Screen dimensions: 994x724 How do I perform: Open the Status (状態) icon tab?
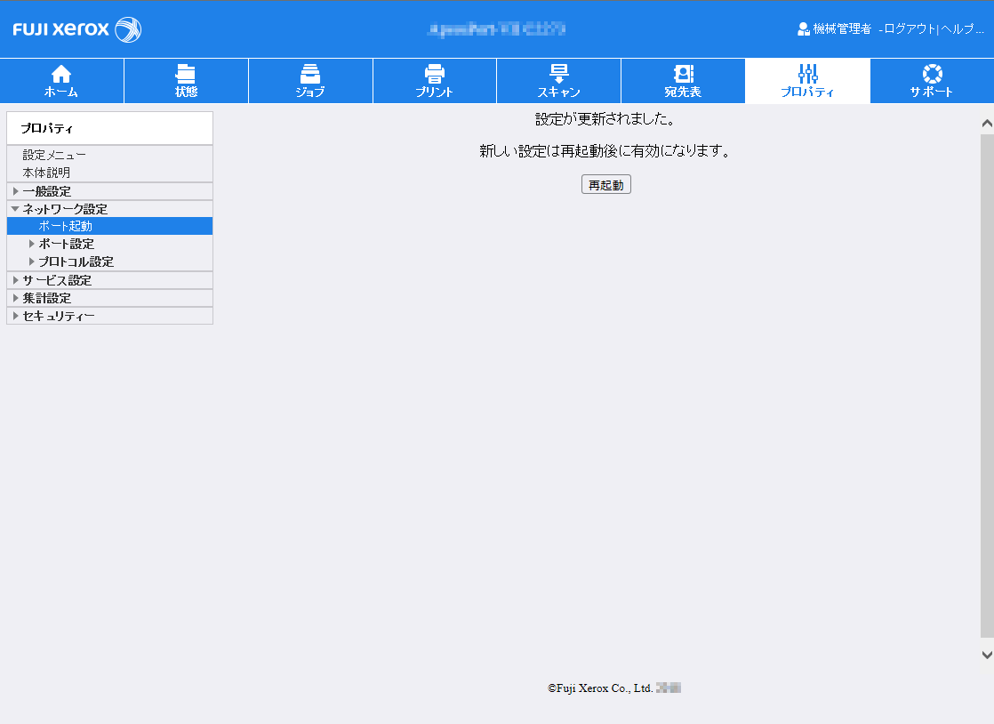(x=186, y=75)
